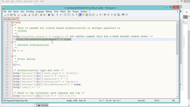Viewport: 190px width, 107px height.
Task: Click the Stop Recording macro icon
Action: [x=108, y=15]
